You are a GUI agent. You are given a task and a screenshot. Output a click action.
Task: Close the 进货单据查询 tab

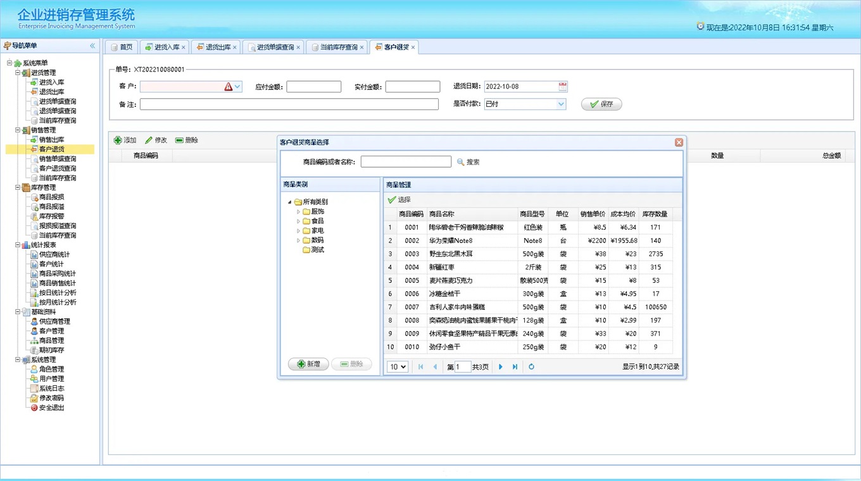(x=298, y=47)
